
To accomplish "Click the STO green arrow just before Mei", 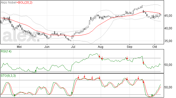I will click(15, 96).
